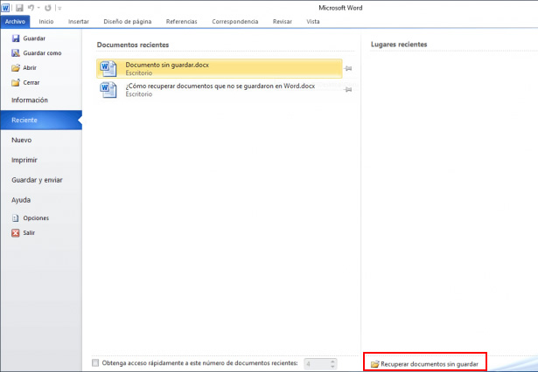Enable quick access to recent documents checkbox
This screenshot has width=538, height=372.
(95, 362)
